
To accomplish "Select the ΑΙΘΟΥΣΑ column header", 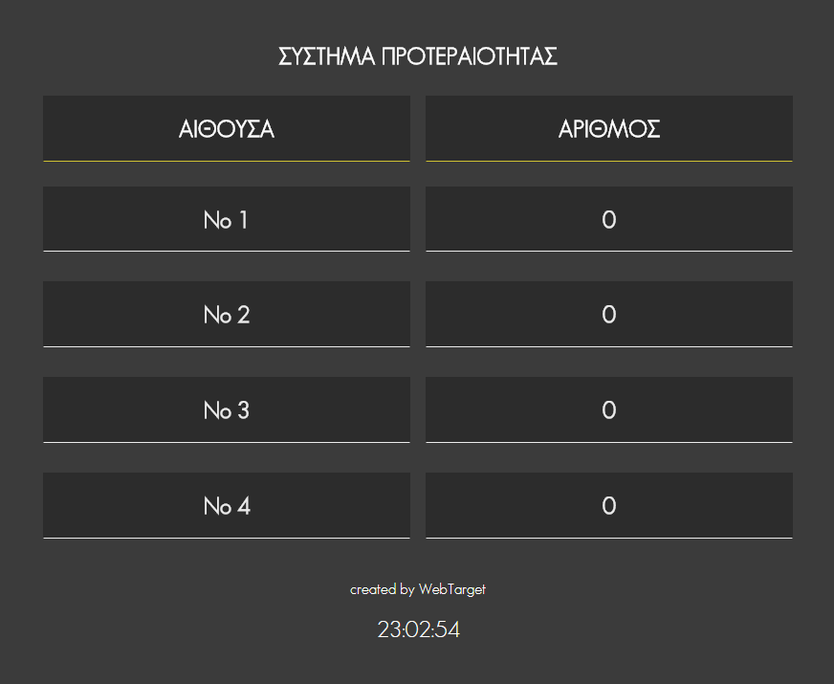I will coord(227,129).
